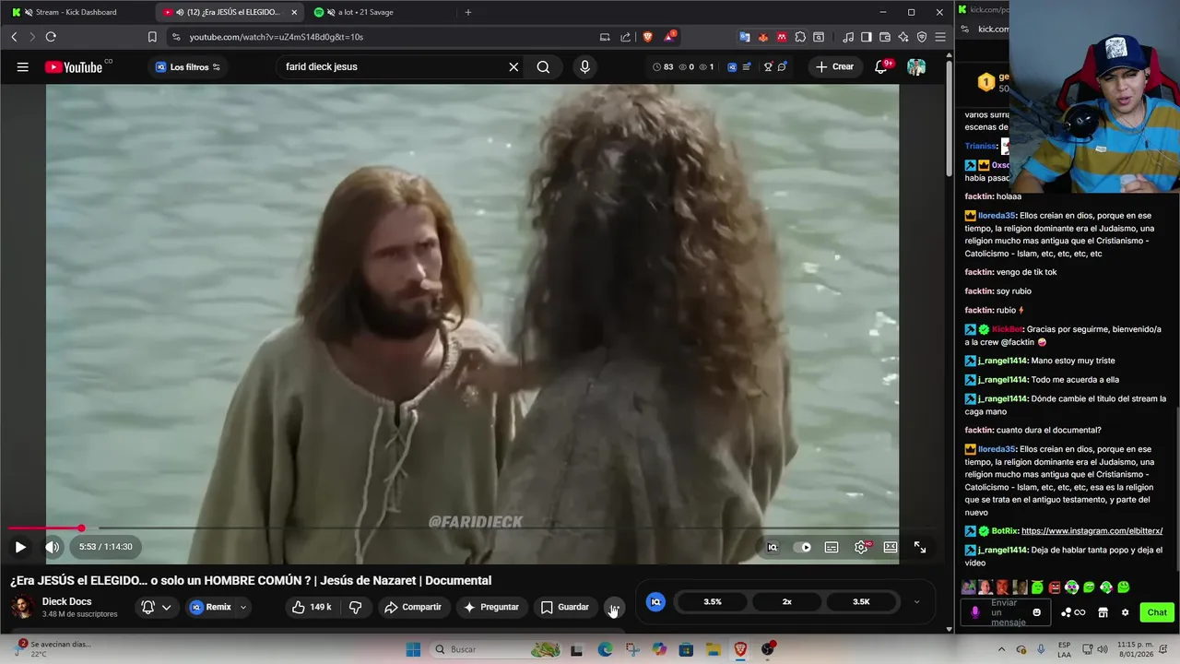This screenshot has width=1180, height=664.
Task: Play the paused video
Action: pos(20,547)
